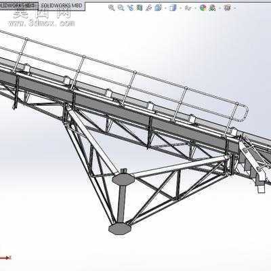Click the Hide/Show Items glasses icon

(x=188, y=8)
